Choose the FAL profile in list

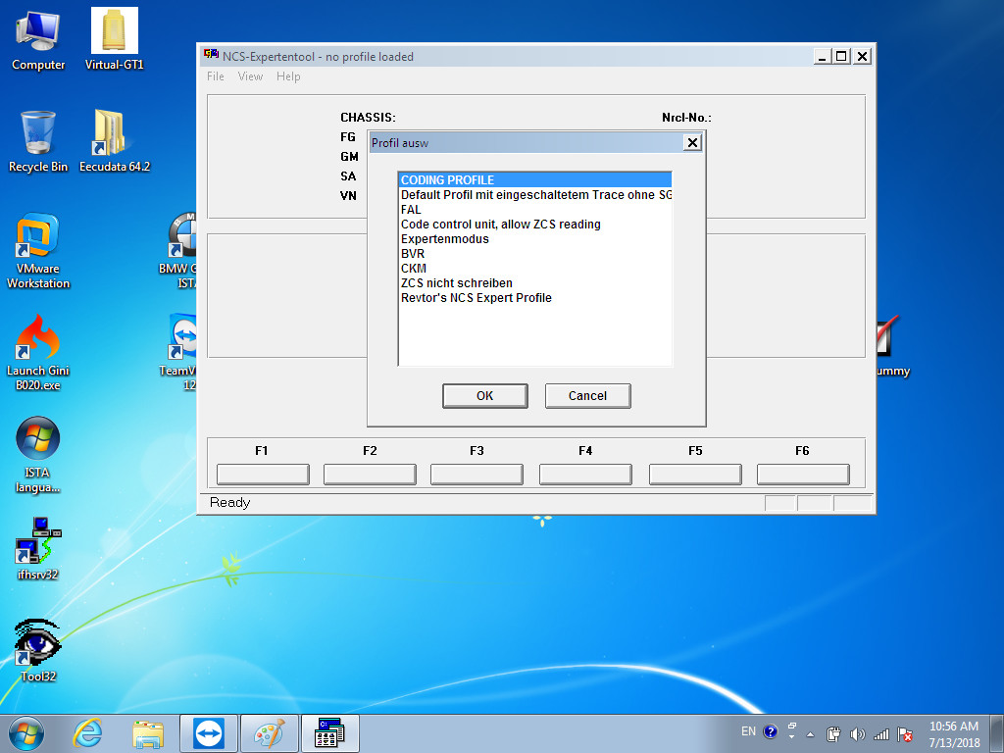tap(411, 210)
